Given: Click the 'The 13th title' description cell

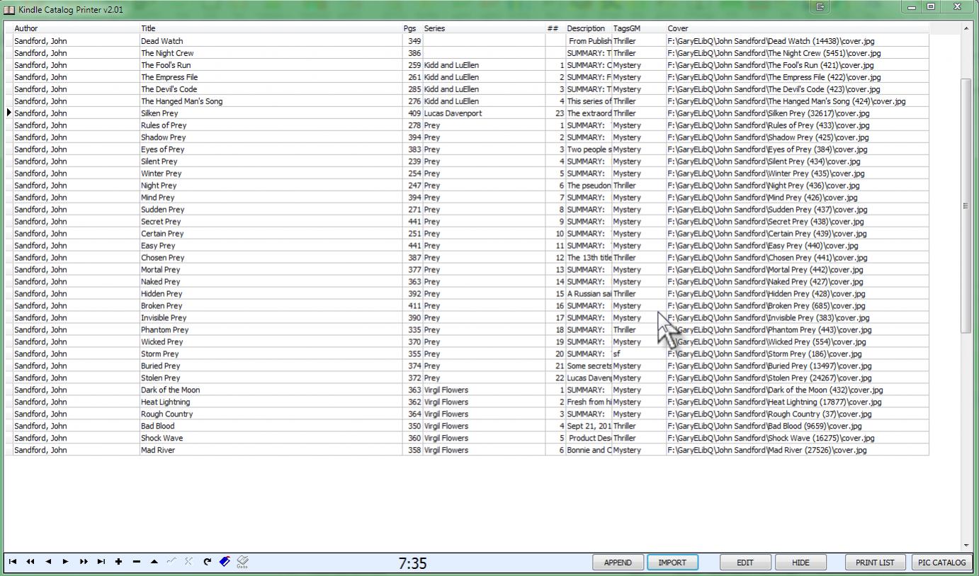Looking at the screenshot, I should point(589,258).
